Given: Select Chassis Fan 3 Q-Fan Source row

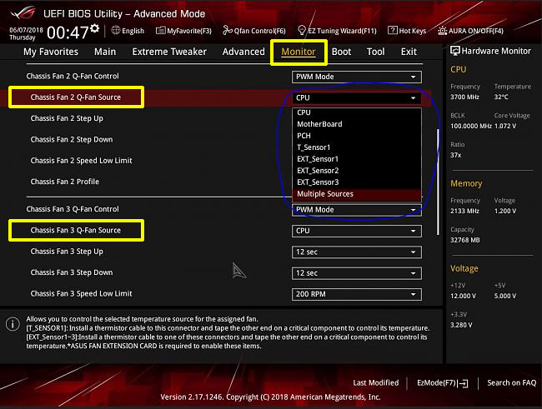Looking at the screenshot, I should pos(76,231).
